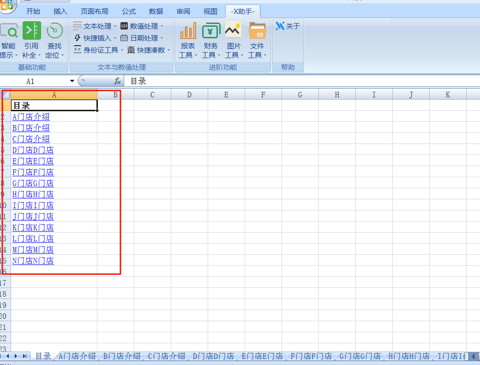480x365 pixels.
Task: Click the Office button logo
Action: pyautogui.click(x=7, y=5)
